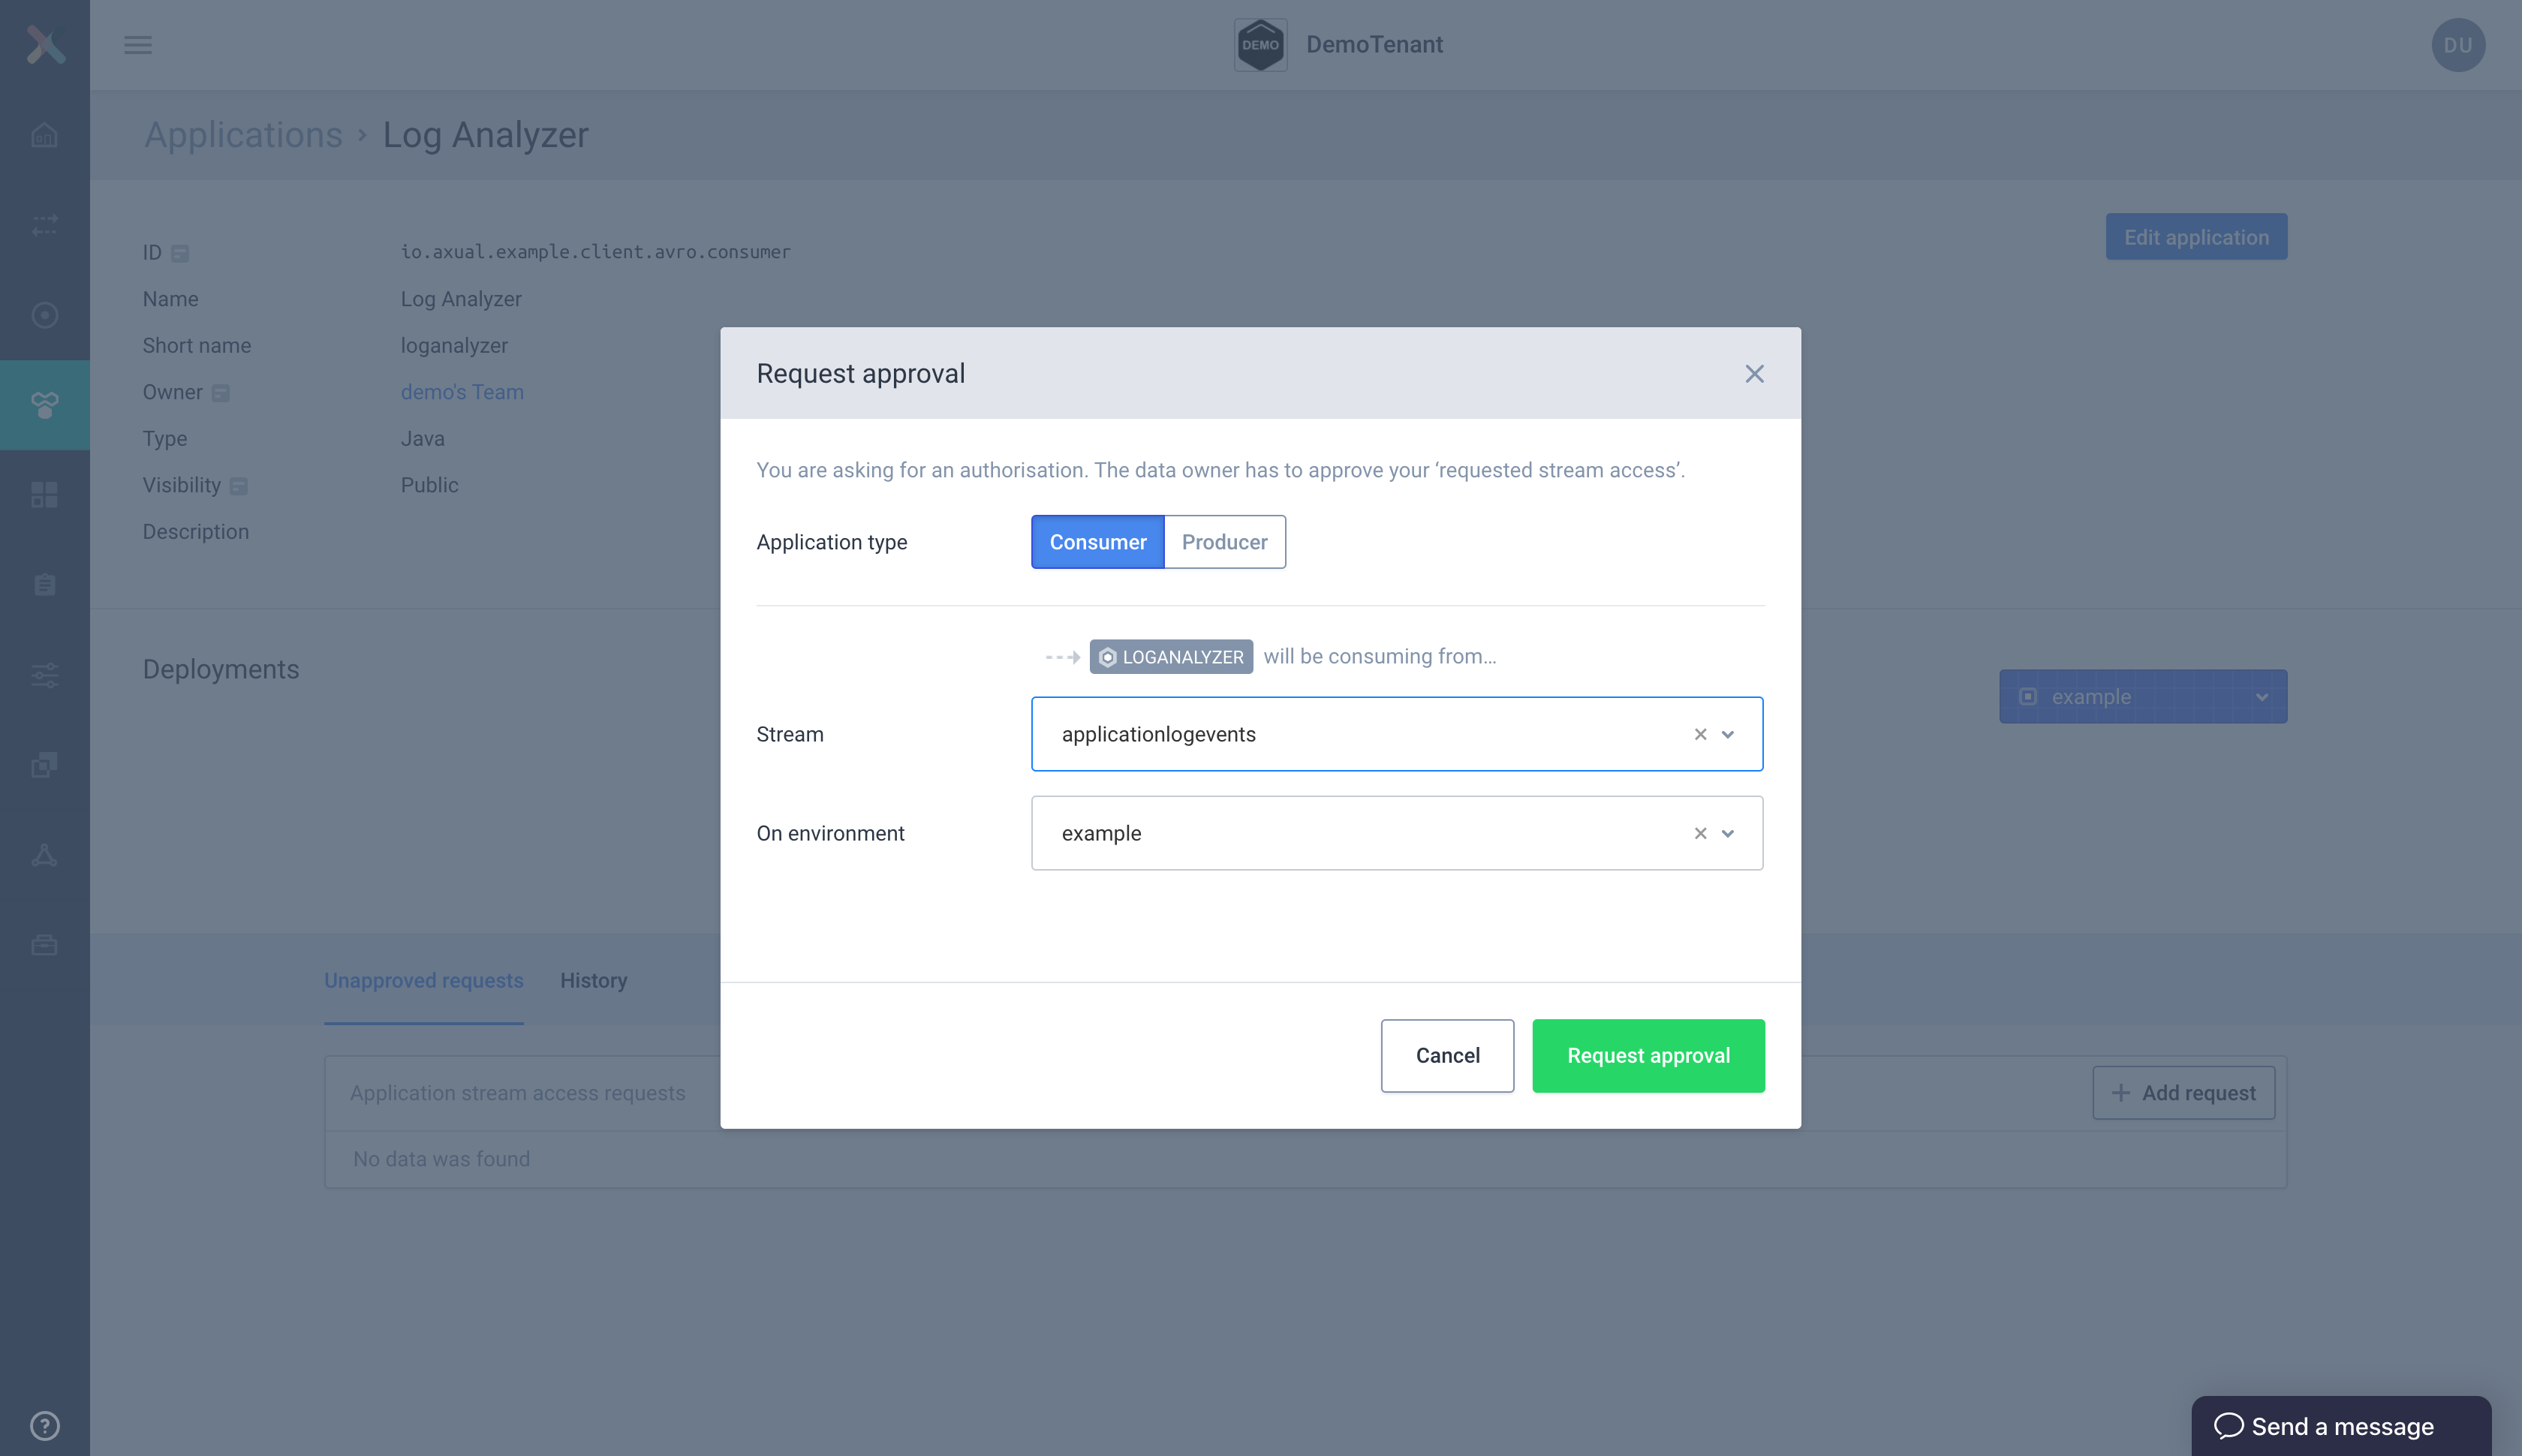Click the DemoTenant application logo icon
The image size is (2522, 1456).
[1260, 44]
